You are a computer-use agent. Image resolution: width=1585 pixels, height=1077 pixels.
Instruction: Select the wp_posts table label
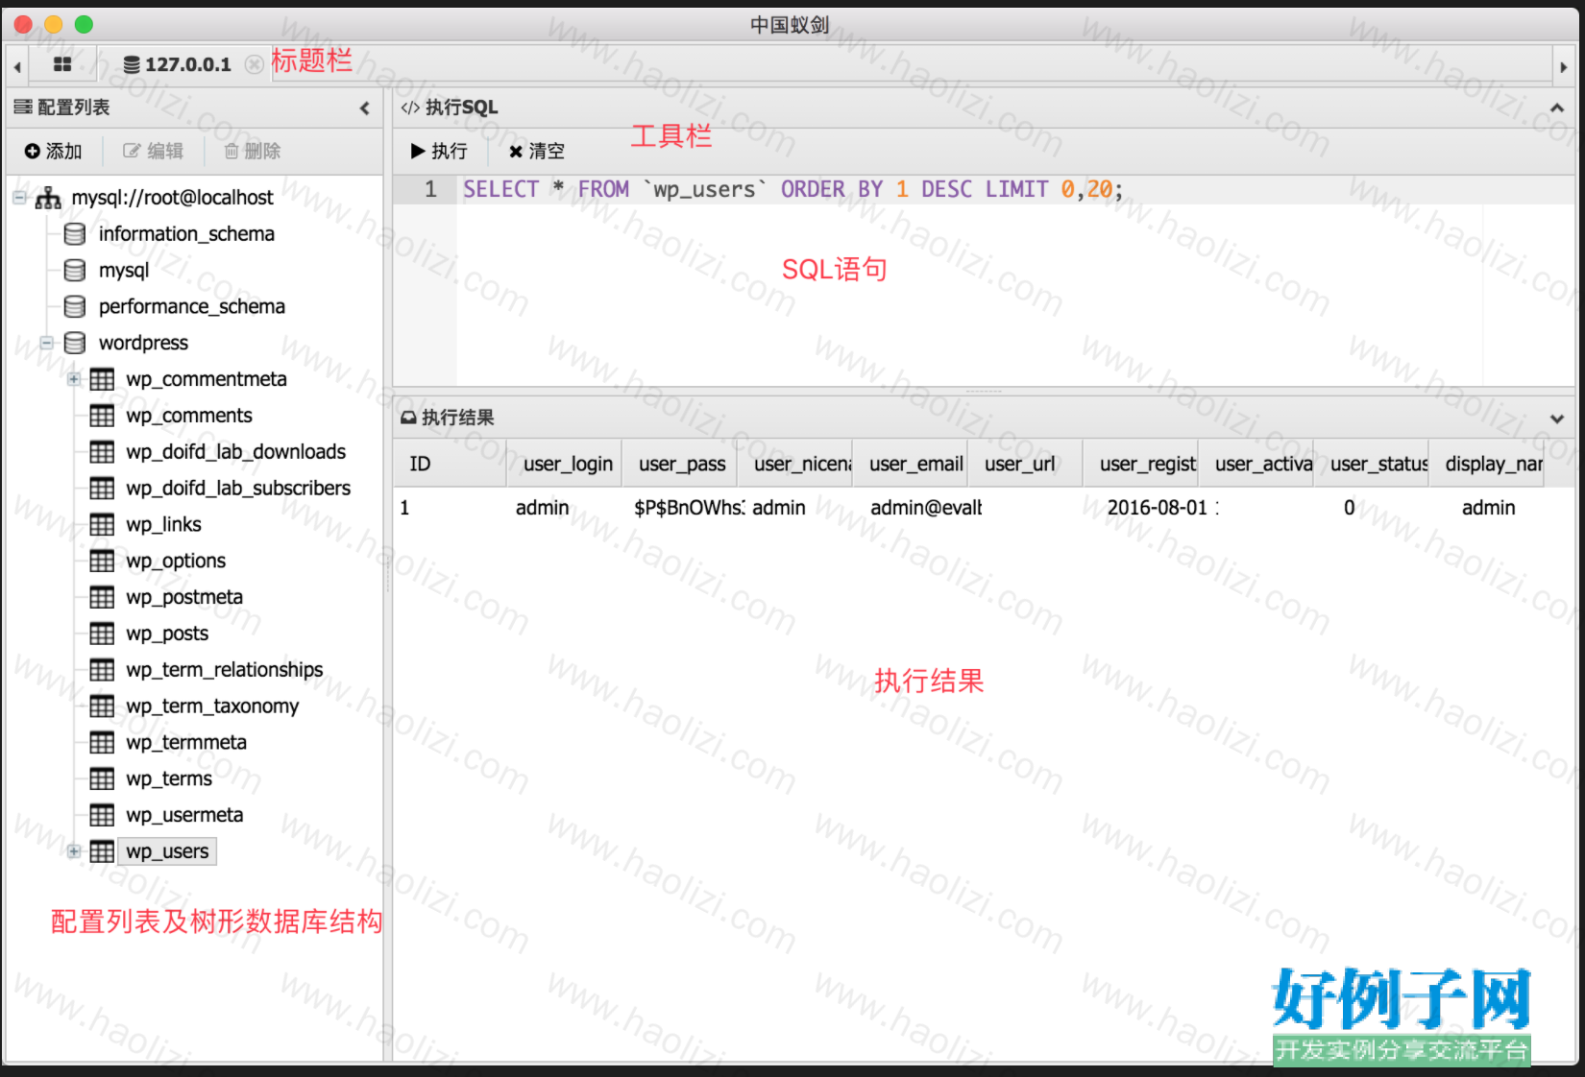pos(167,634)
